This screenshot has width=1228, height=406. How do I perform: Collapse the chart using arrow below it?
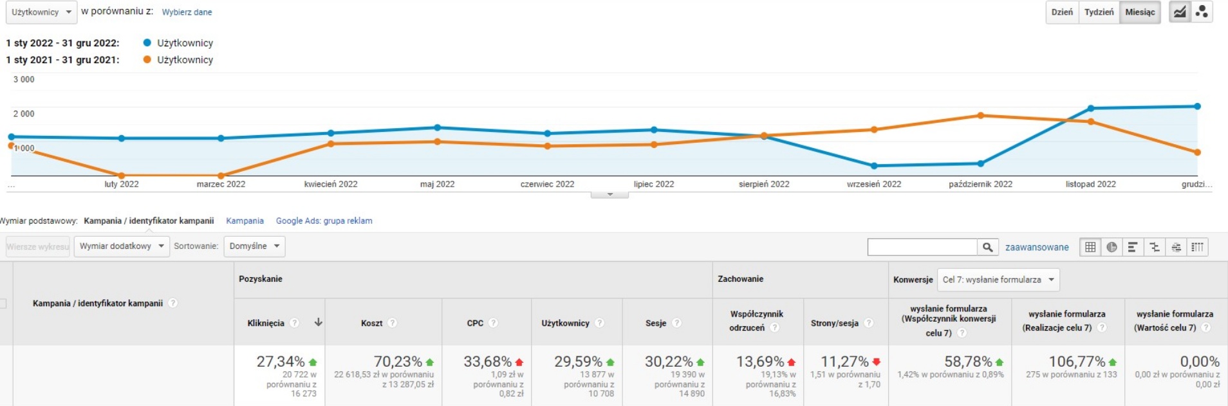coord(609,194)
